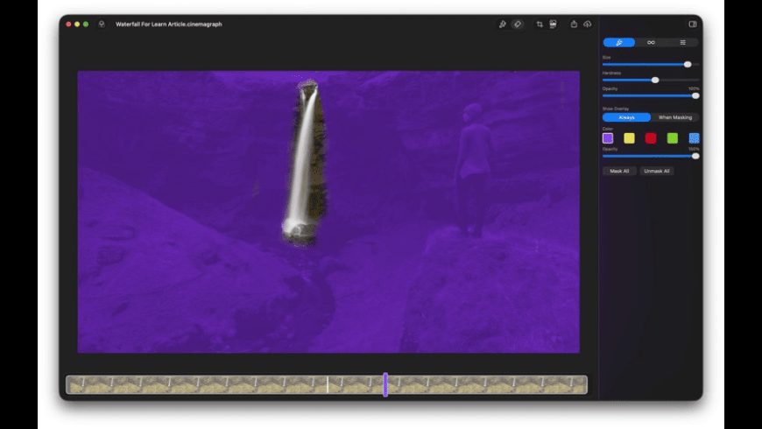The image size is (762, 429).
Task: Choose the green overlay color
Action: point(673,138)
